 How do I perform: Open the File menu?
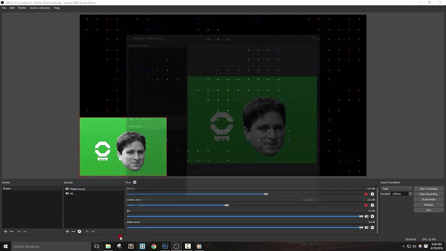click(x=4, y=8)
